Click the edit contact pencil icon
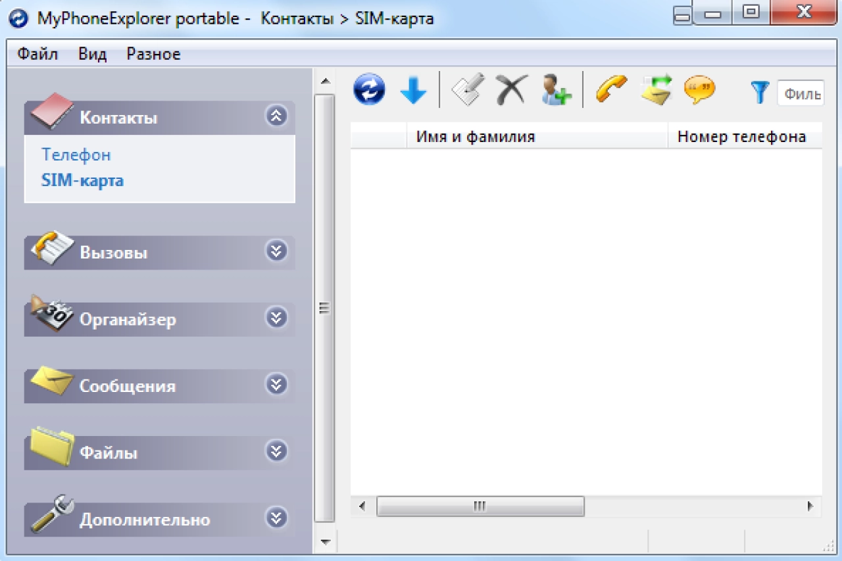Screen dimensions: 842x561 [468, 89]
